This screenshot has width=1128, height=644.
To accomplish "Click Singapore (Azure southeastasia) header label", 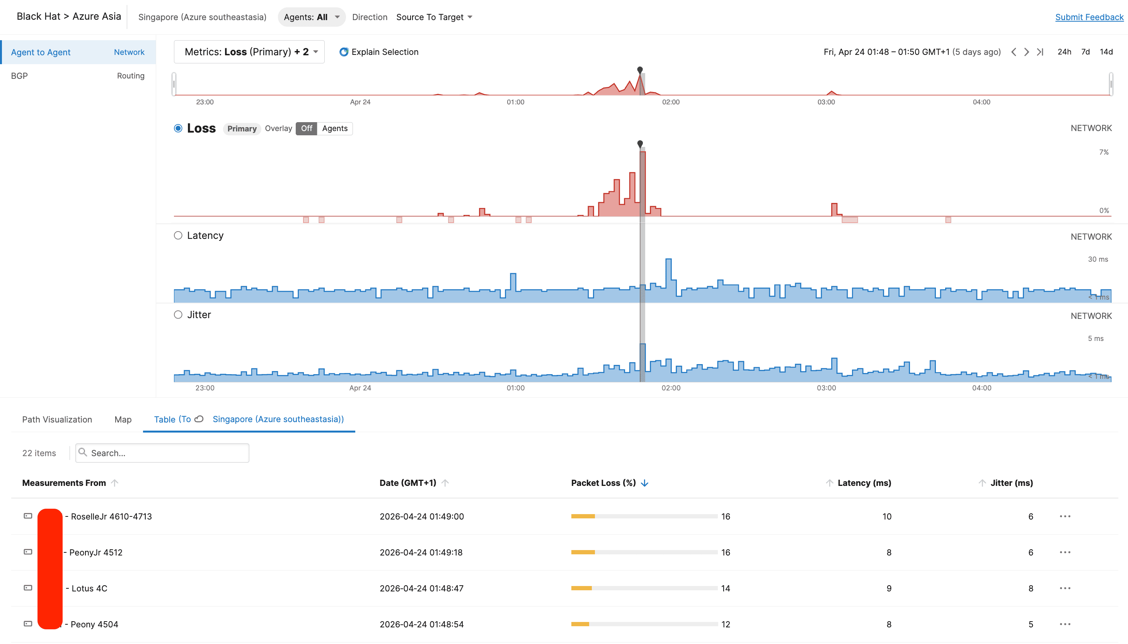I will [202, 17].
